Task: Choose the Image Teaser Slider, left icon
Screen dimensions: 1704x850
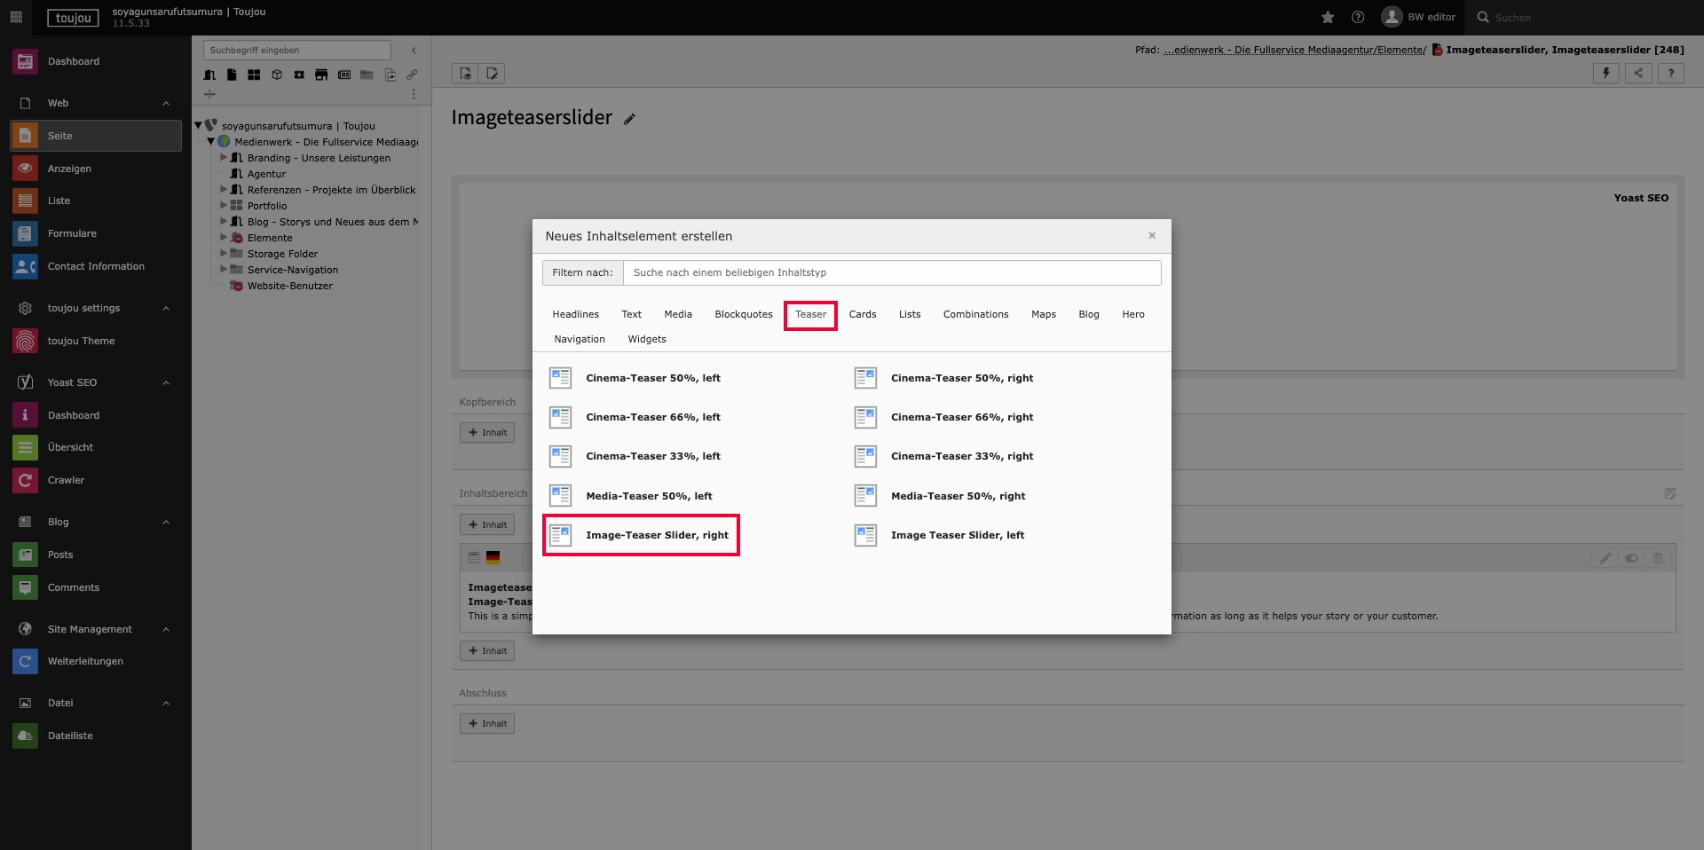Action: tap(865, 535)
